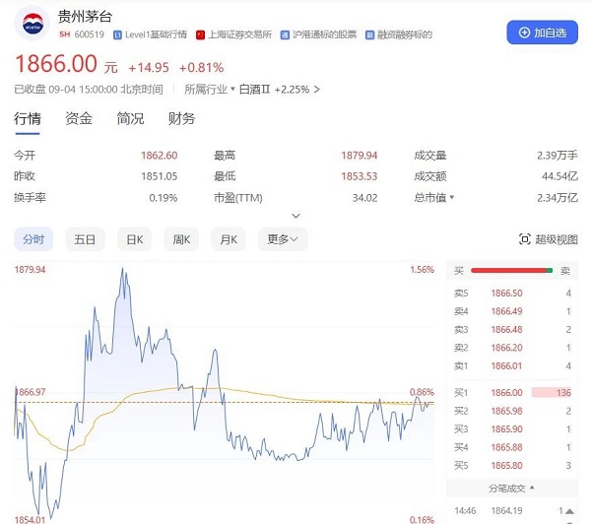Click the SH market tag
591x524 pixels.
pos(64,34)
